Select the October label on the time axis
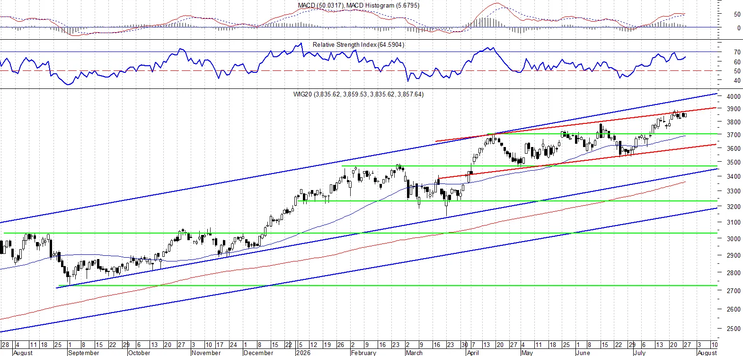This screenshot has height=356, width=743. pyautogui.click(x=139, y=353)
